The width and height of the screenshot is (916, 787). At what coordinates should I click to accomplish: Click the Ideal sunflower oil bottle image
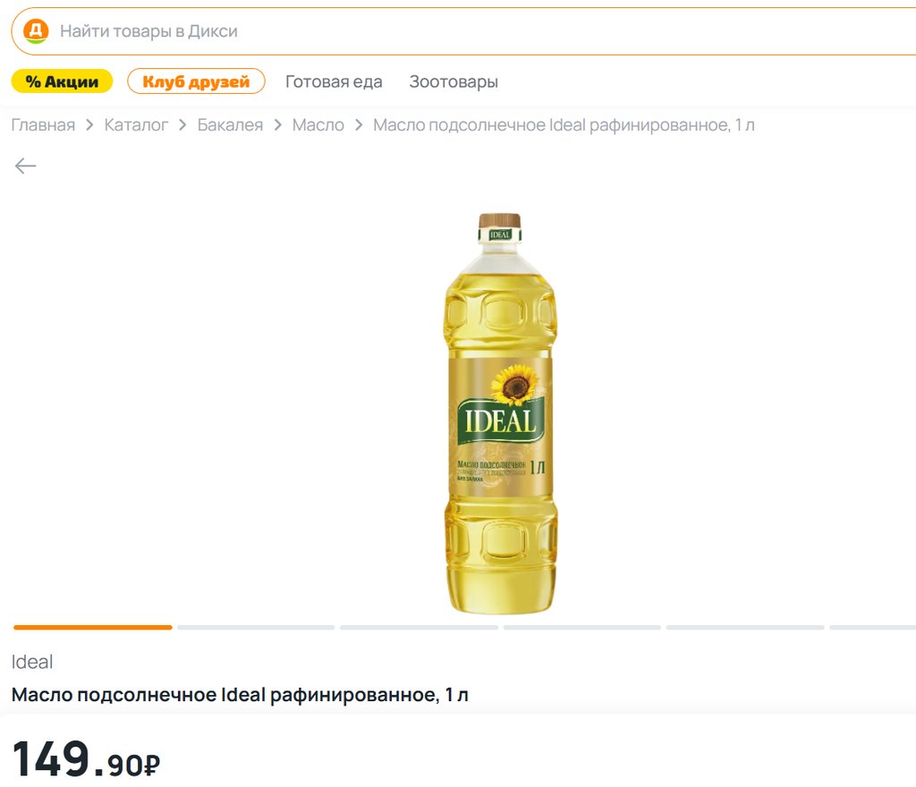pyautogui.click(x=500, y=413)
